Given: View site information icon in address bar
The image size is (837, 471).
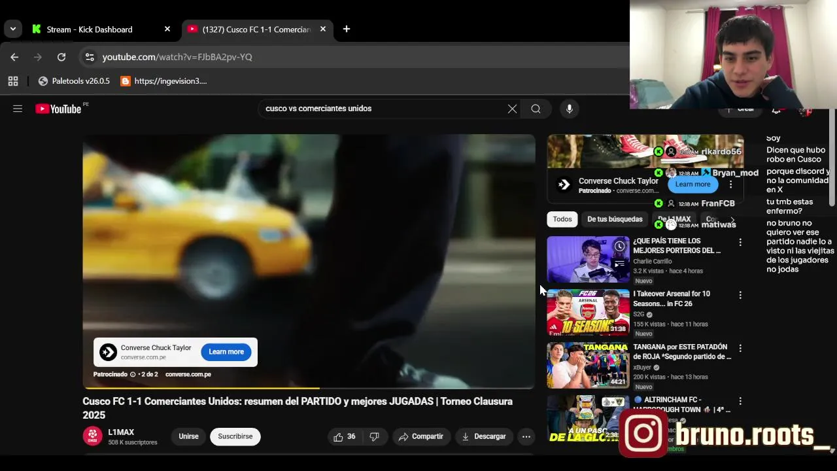Looking at the screenshot, I should pyautogui.click(x=90, y=57).
